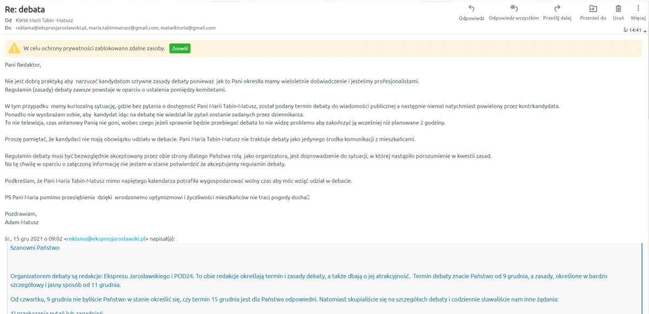The height and width of the screenshot is (314, 649).
Task: Expand header details next to Śr 14:41
Action: [x=644, y=31]
